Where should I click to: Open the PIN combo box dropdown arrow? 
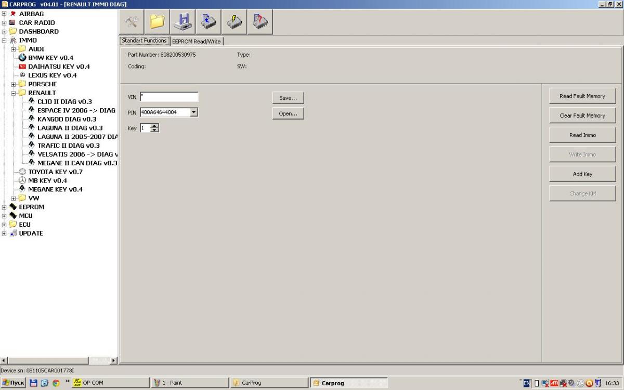(x=194, y=112)
